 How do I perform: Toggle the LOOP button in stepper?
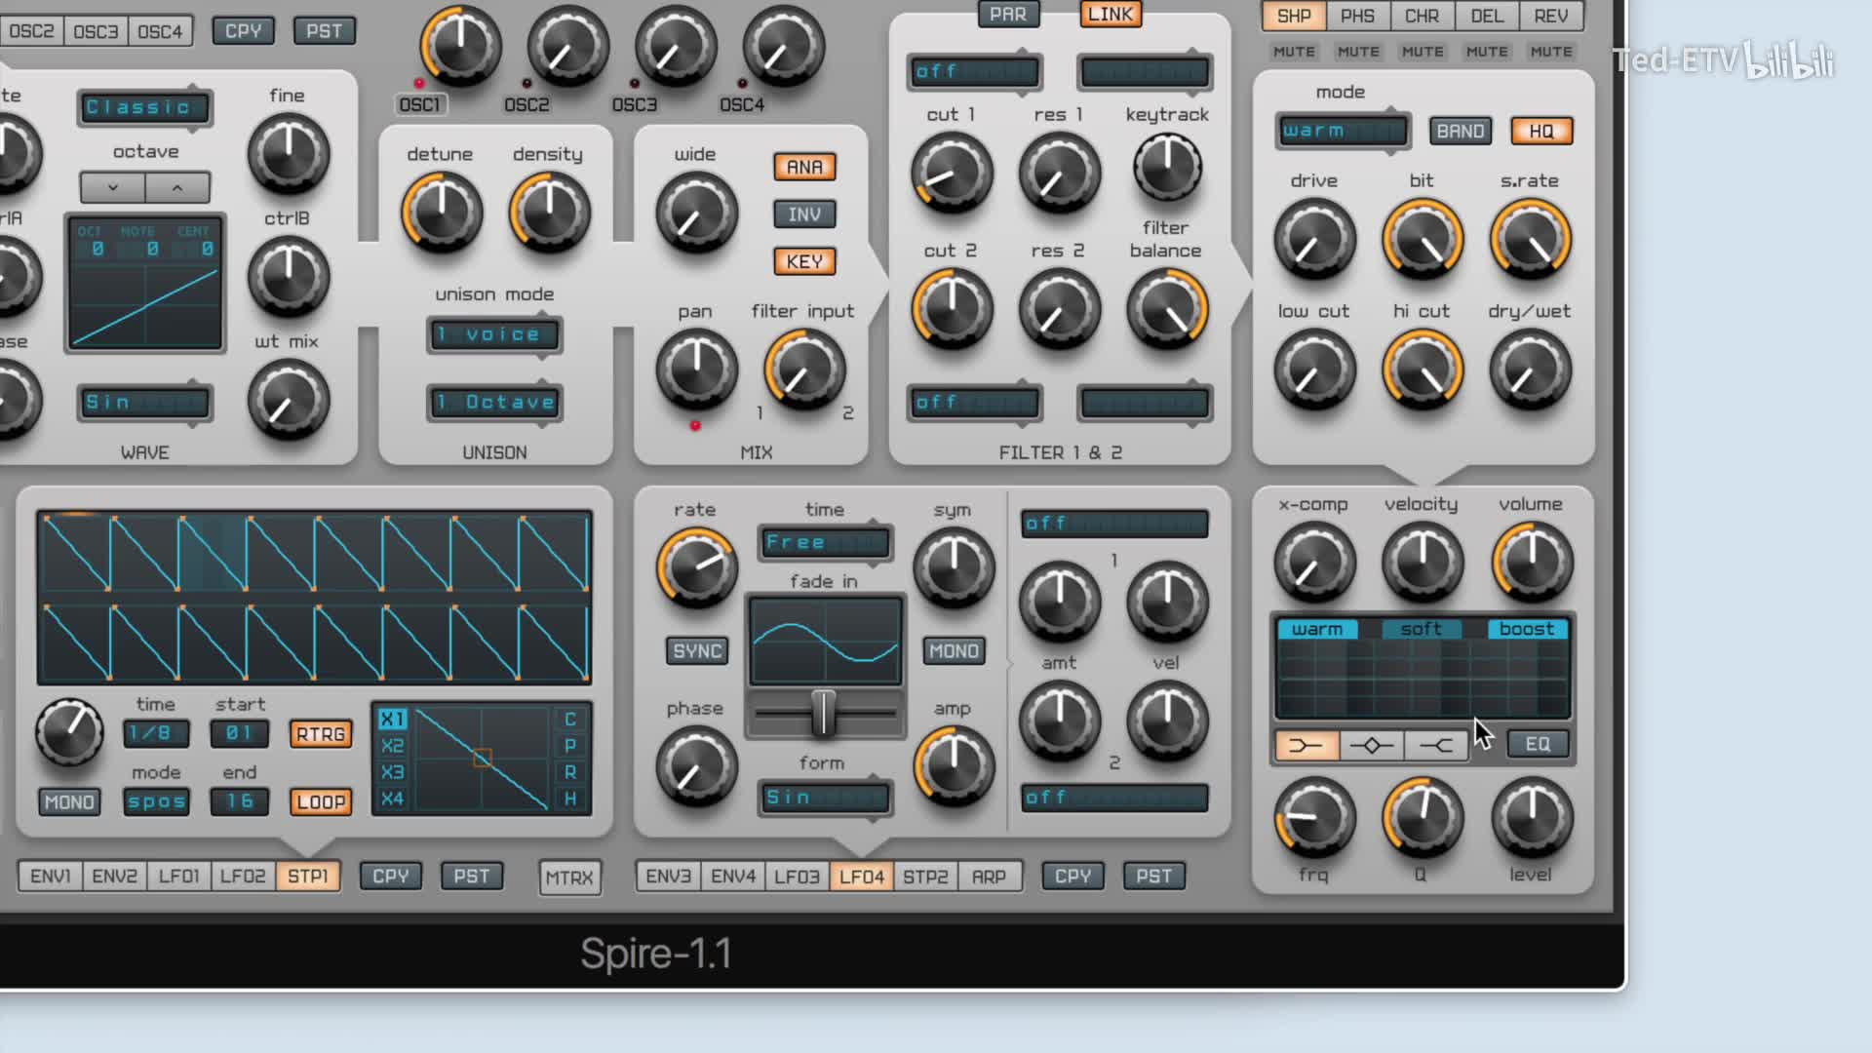[321, 801]
